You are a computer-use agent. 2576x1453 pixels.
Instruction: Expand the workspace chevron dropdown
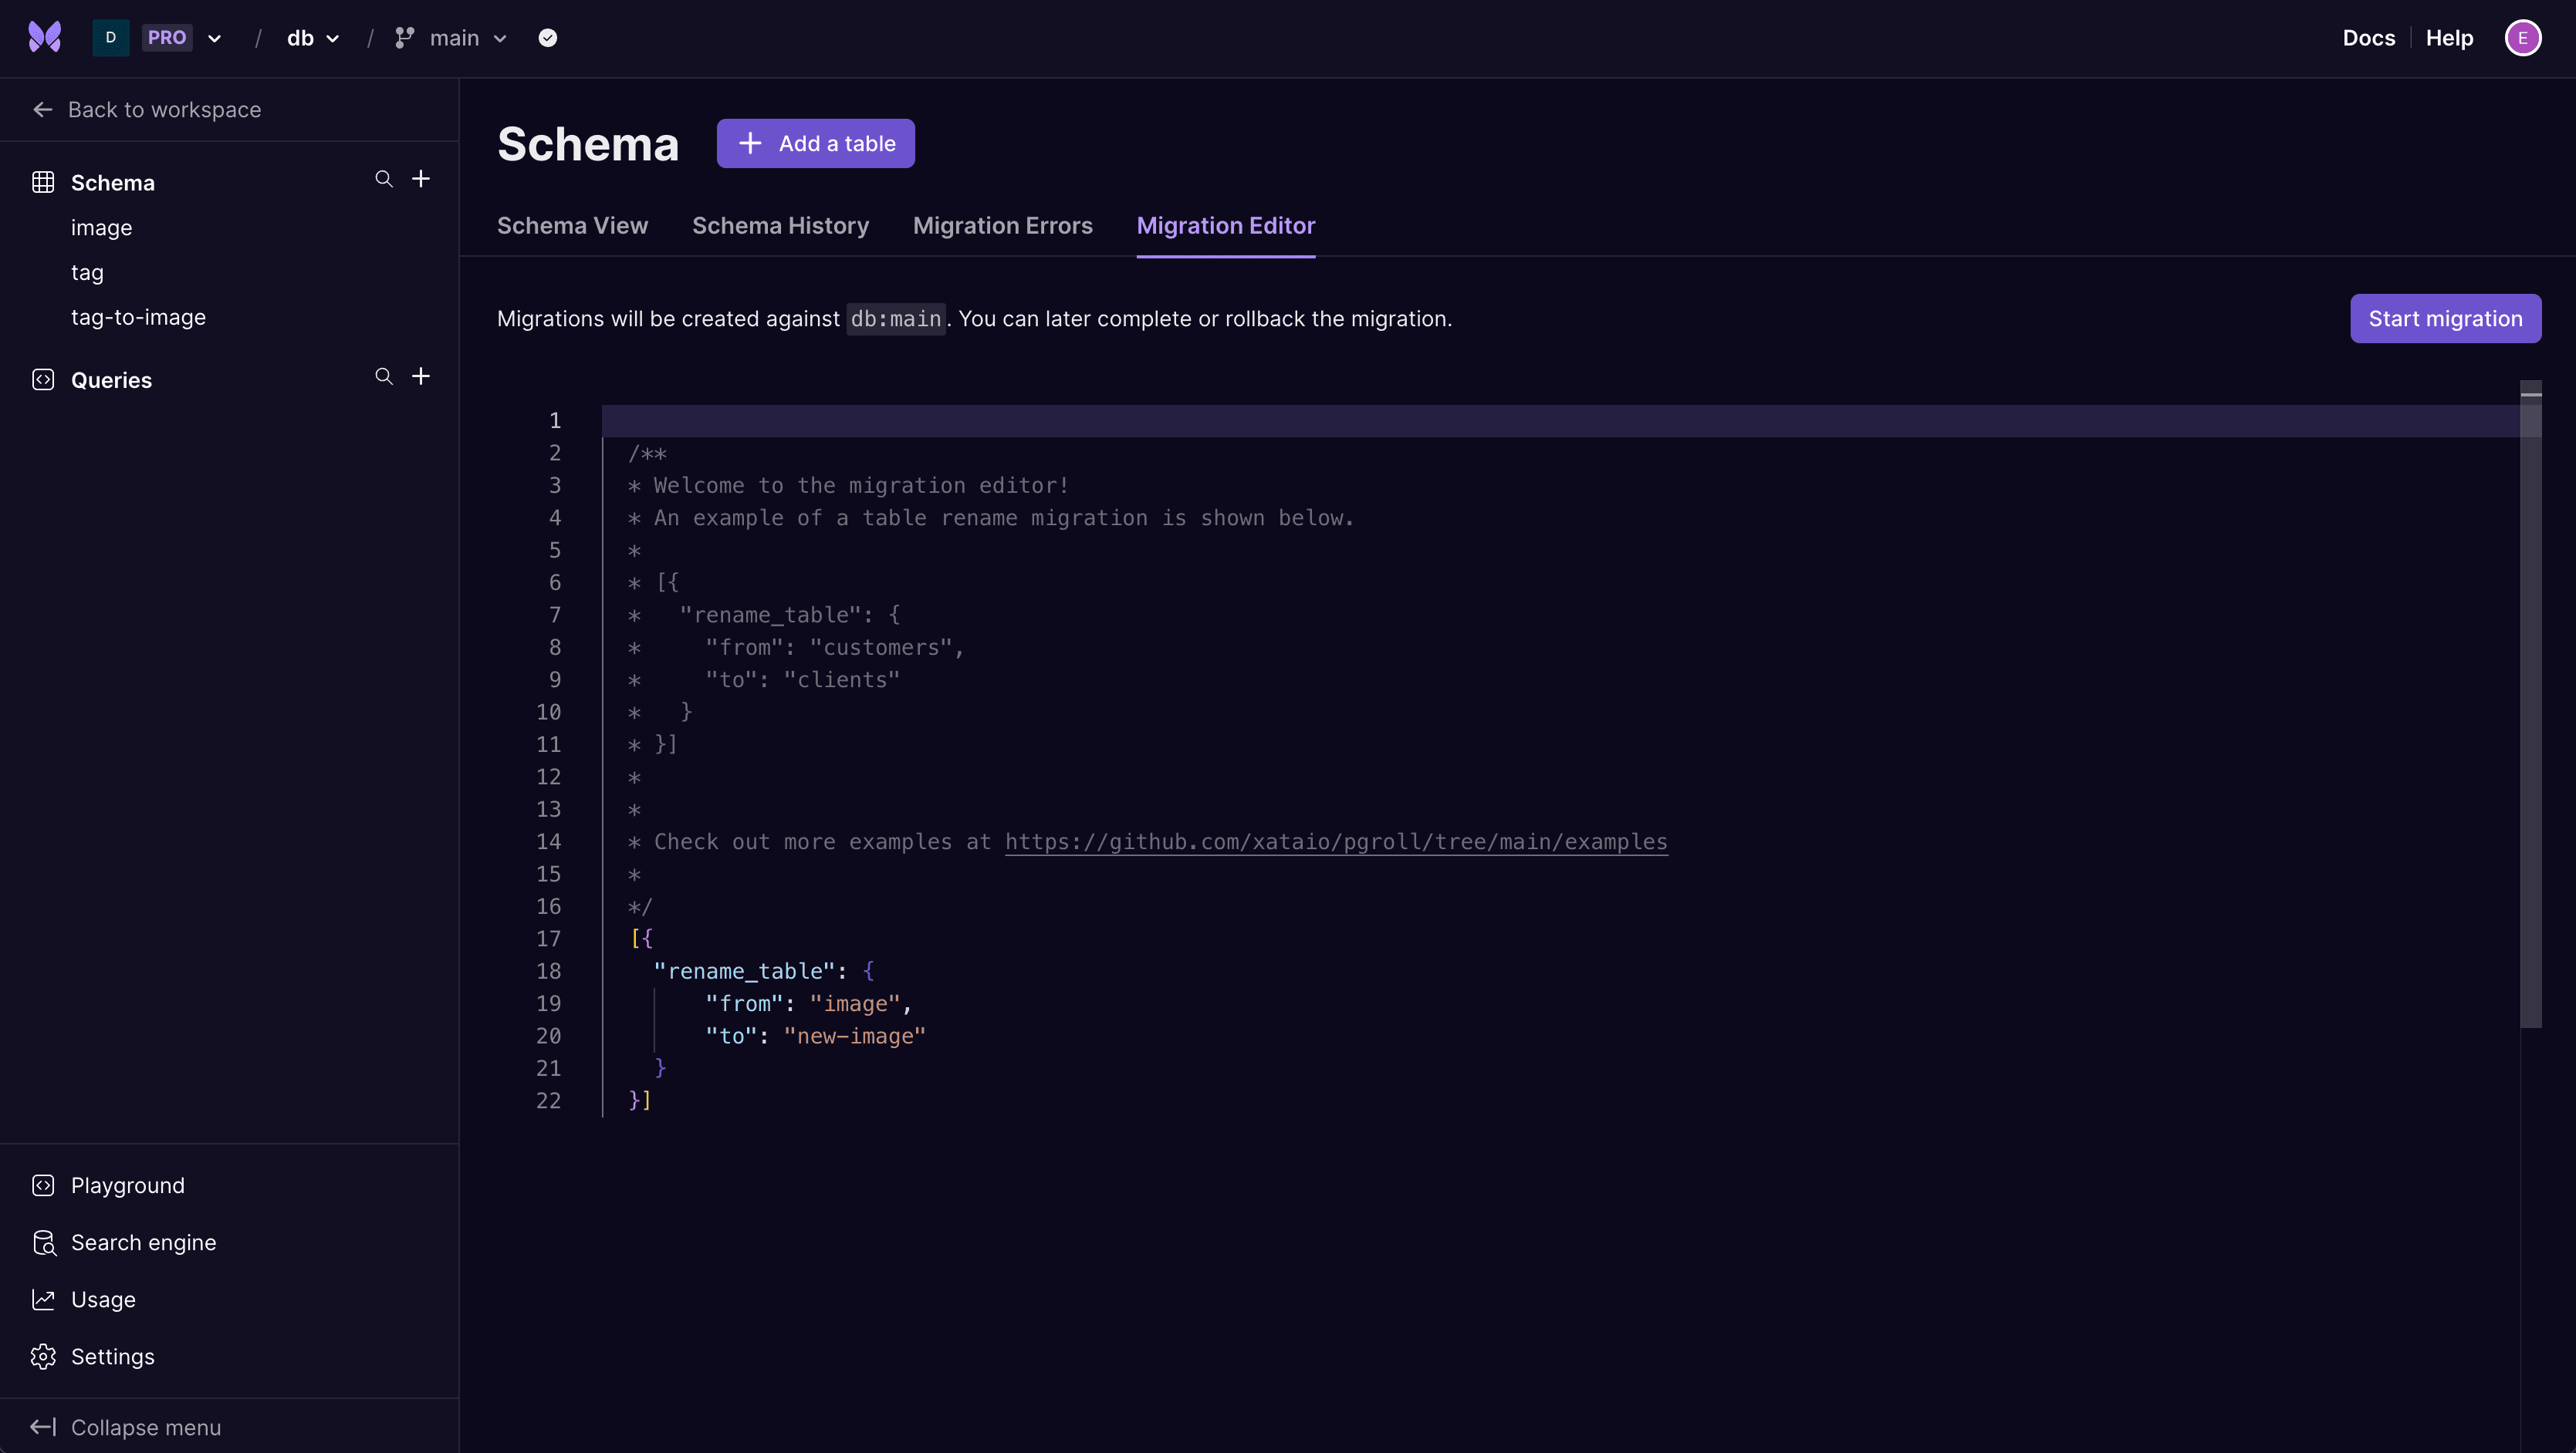214,39
